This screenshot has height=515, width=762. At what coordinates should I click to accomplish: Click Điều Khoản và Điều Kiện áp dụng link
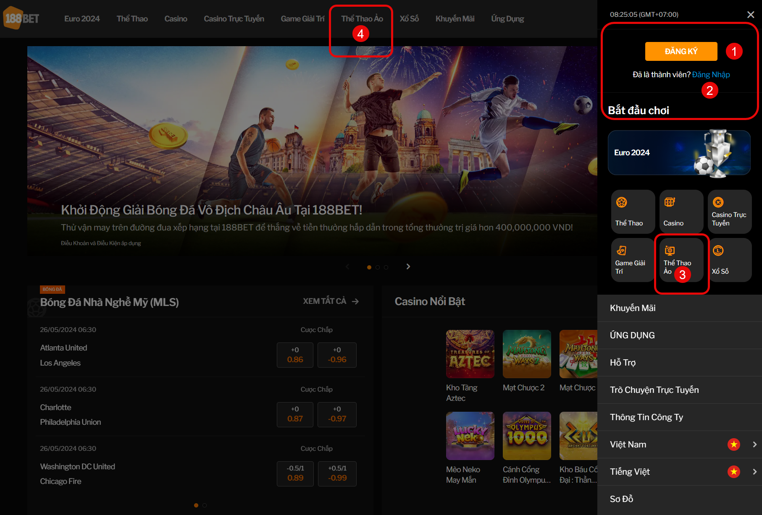[101, 243]
